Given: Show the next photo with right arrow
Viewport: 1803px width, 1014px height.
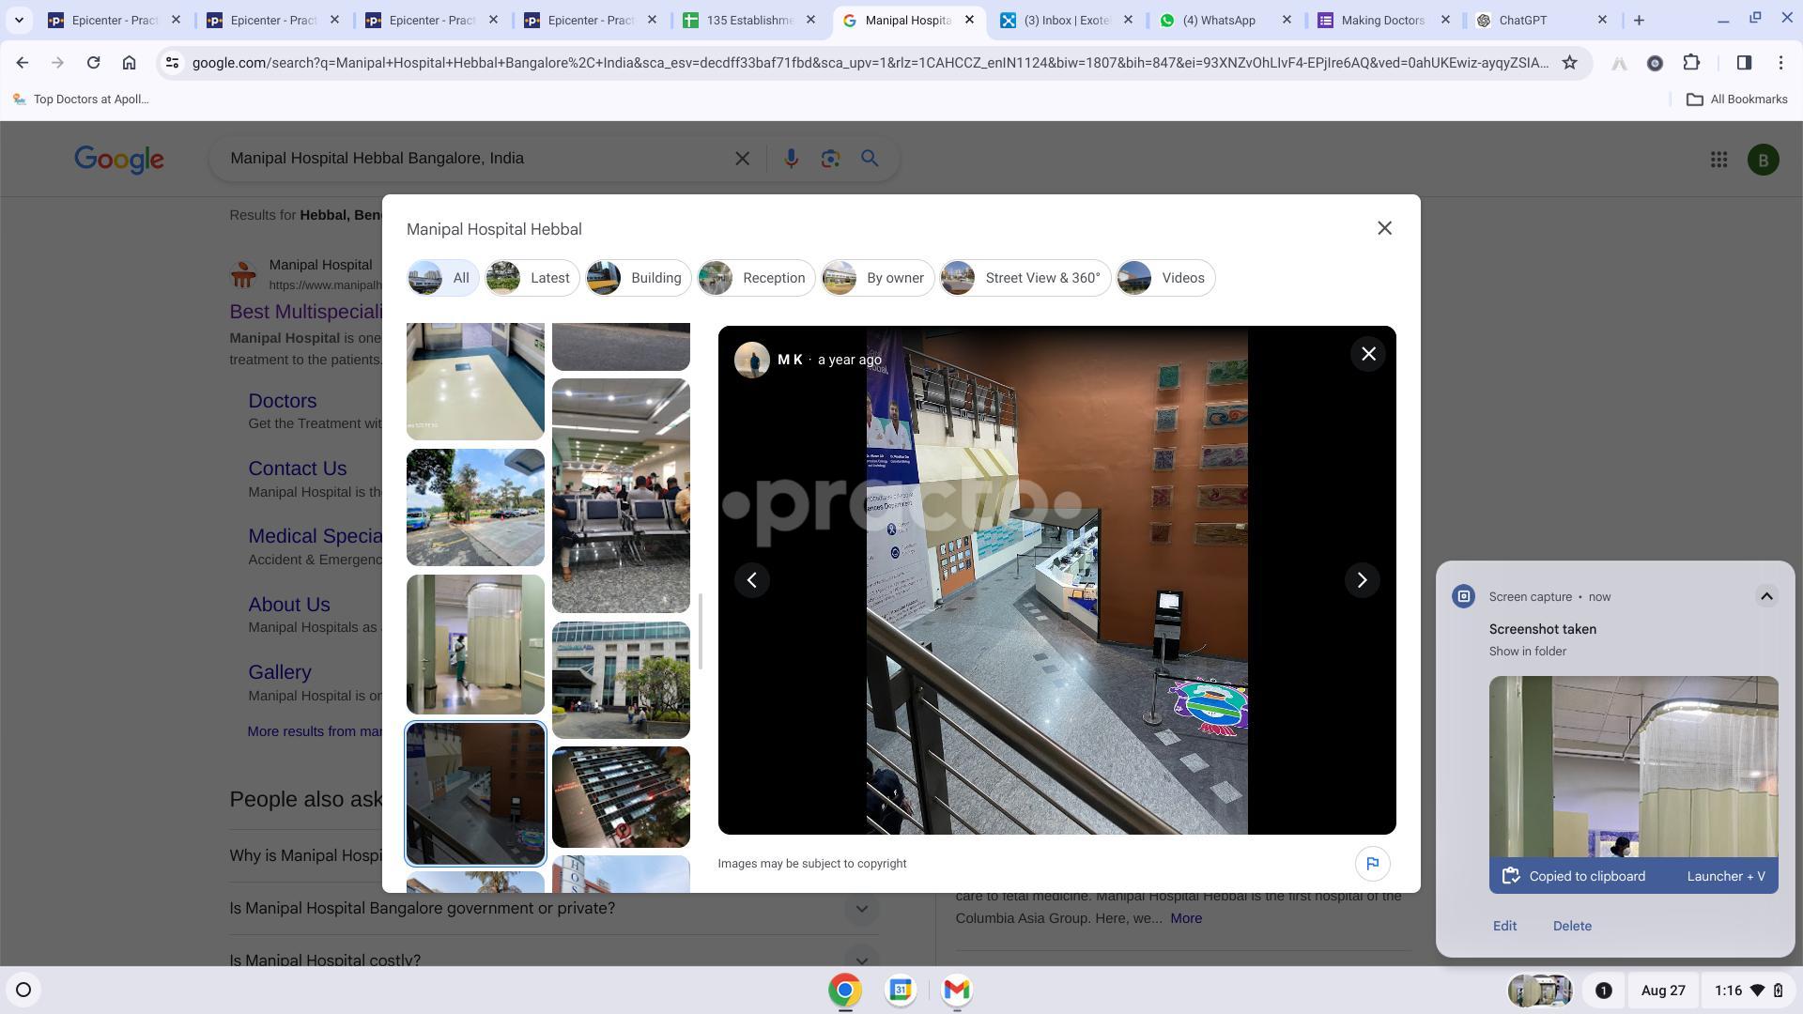Looking at the screenshot, I should pos(1362,580).
